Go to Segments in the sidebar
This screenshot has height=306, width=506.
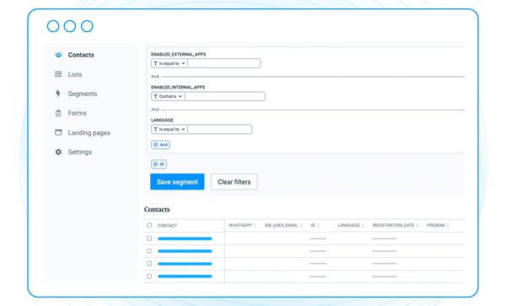pyautogui.click(x=83, y=94)
